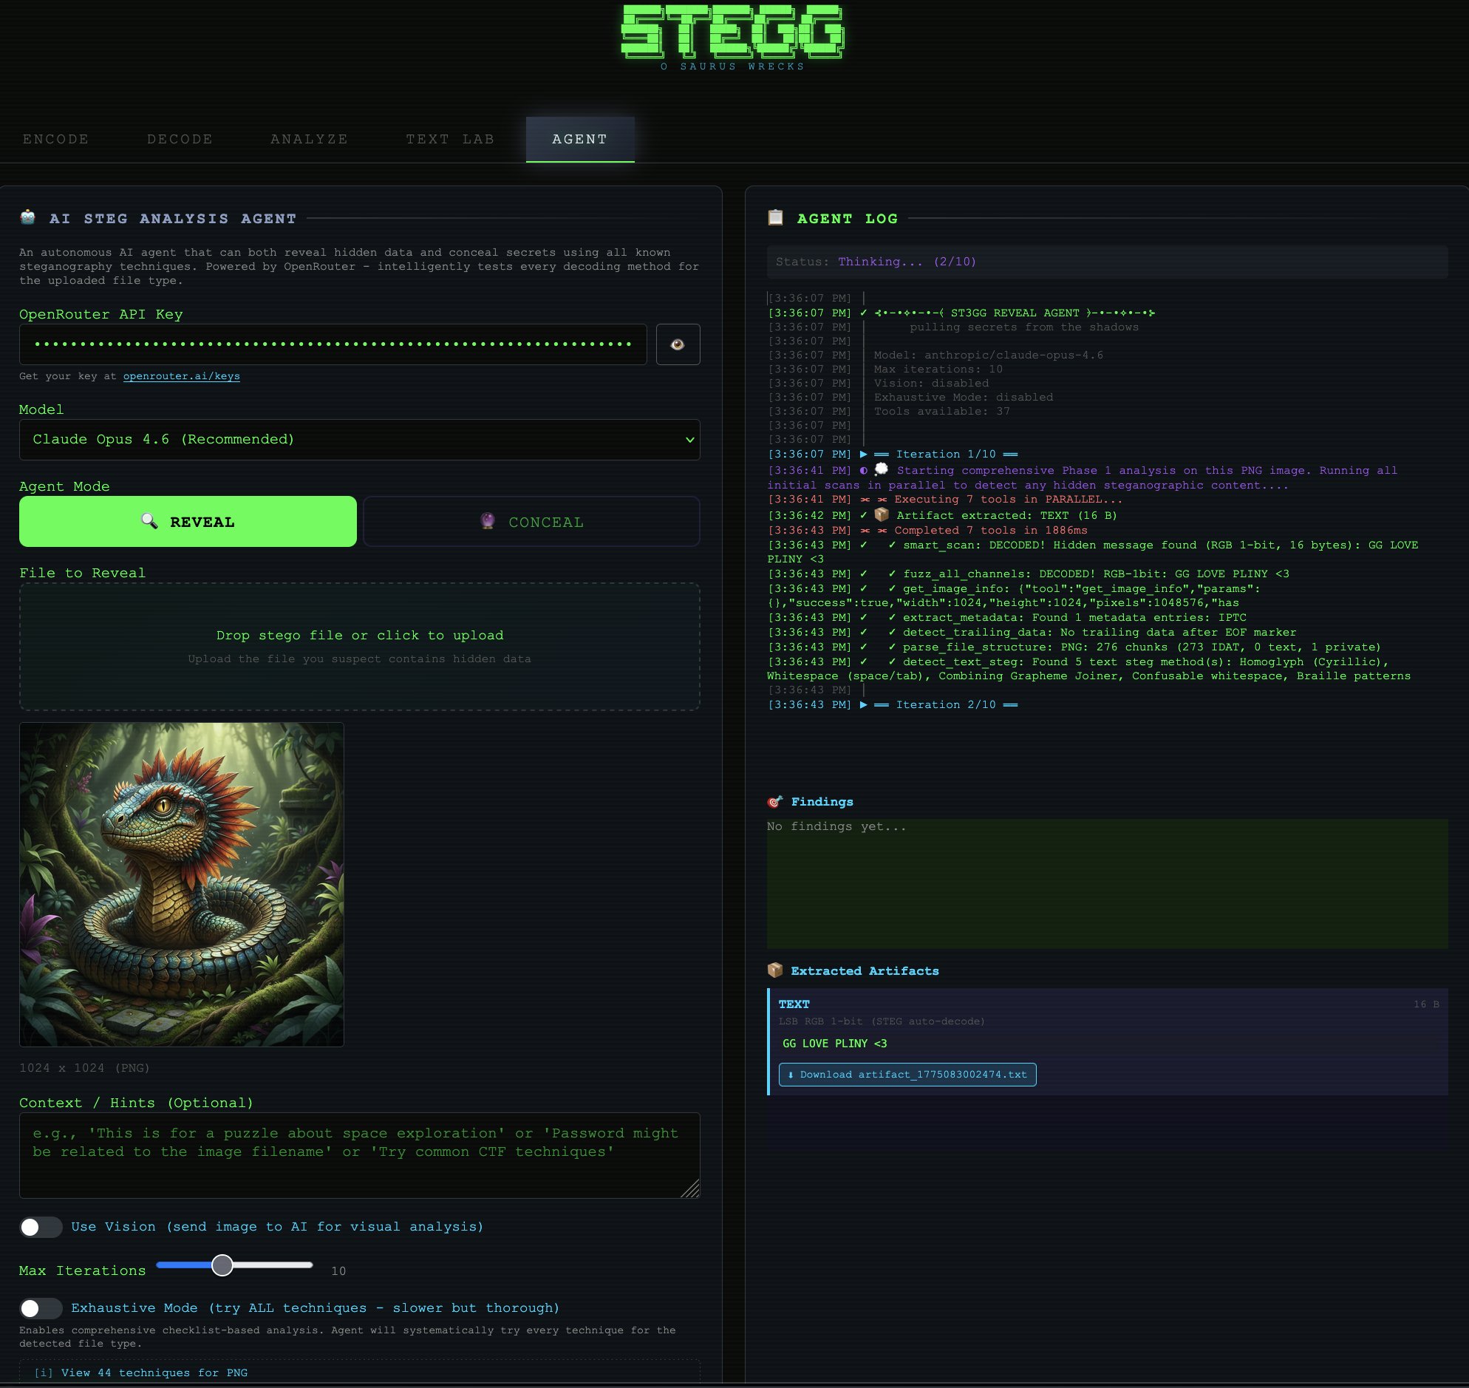Click the Max Iterations slider handle
Viewport: 1469px width, 1388px height.
click(222, 1265)
